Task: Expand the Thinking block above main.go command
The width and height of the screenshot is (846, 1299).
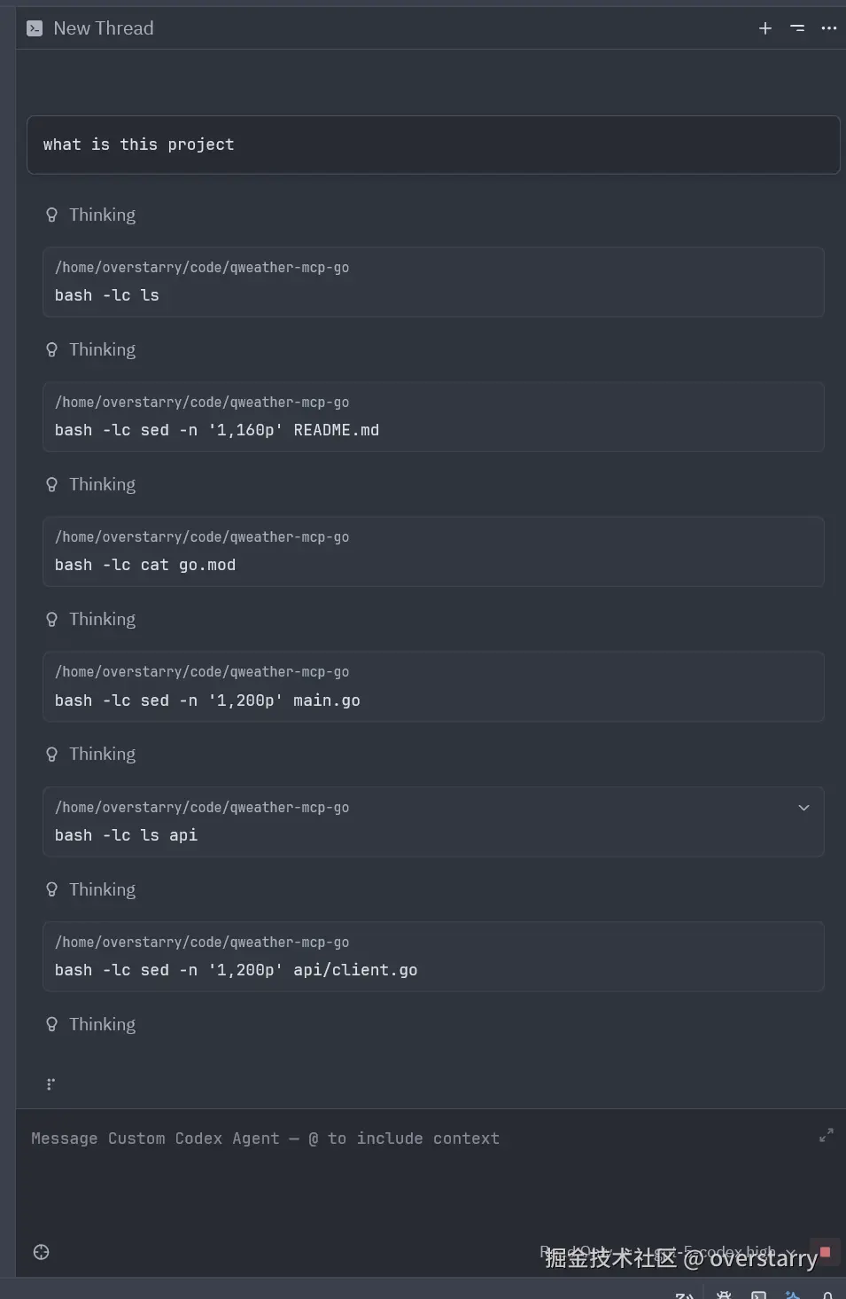Action: (x=102, y=620)
